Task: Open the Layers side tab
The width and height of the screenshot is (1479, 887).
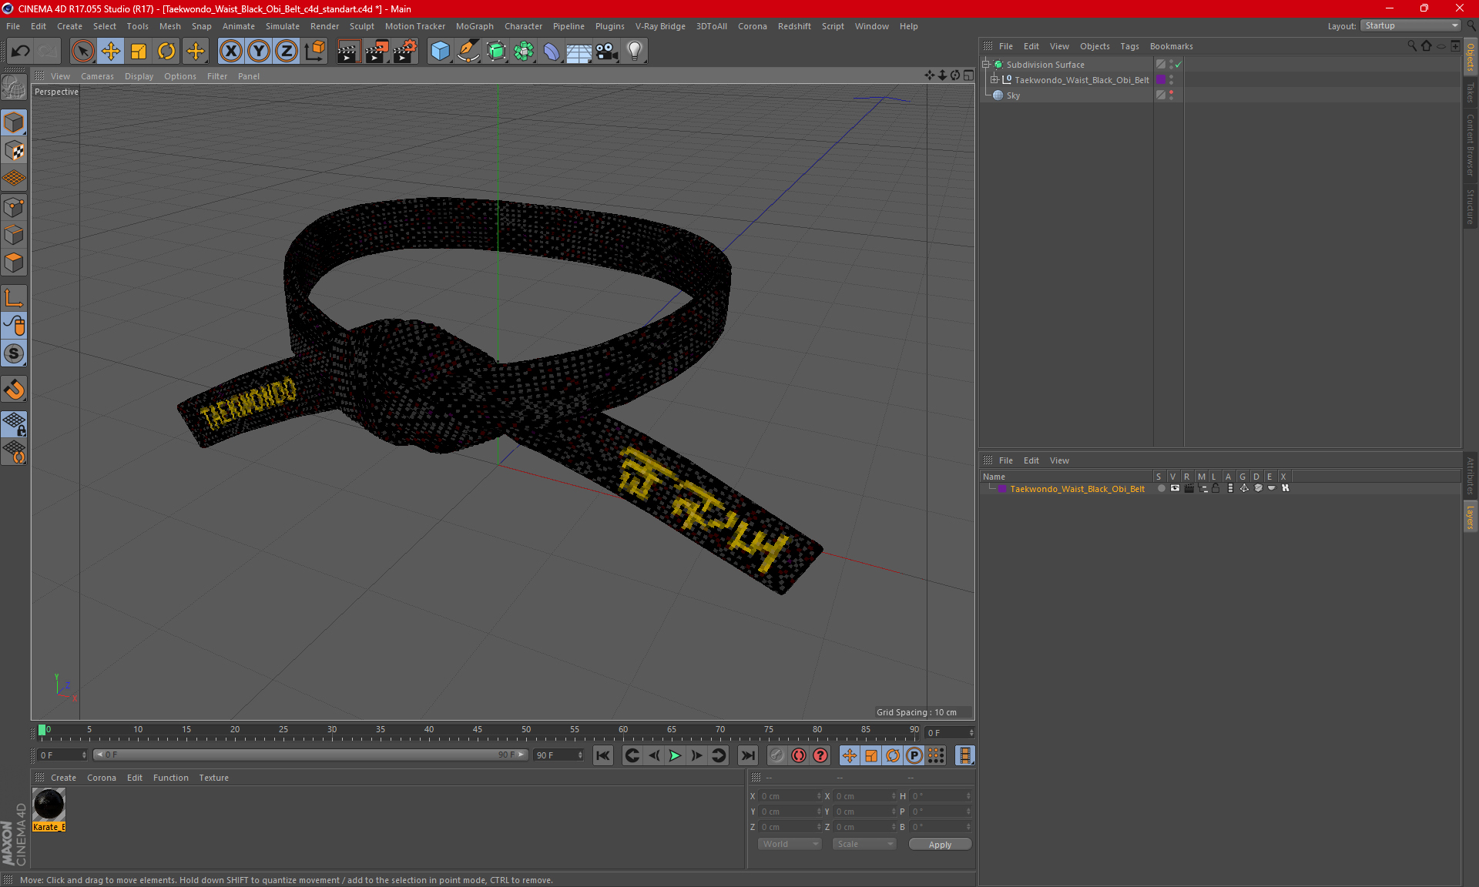Action: [1471, 517]
